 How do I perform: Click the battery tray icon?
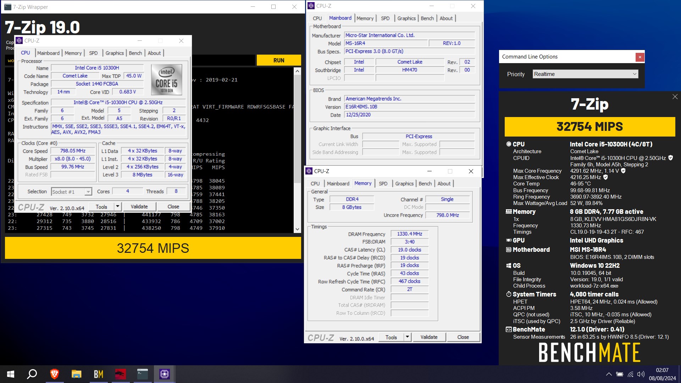620,374
